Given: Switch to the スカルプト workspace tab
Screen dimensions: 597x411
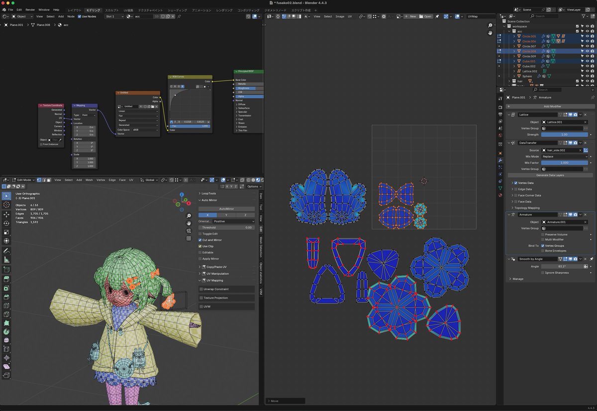Looking at the screenshot, I should (112, 10).
